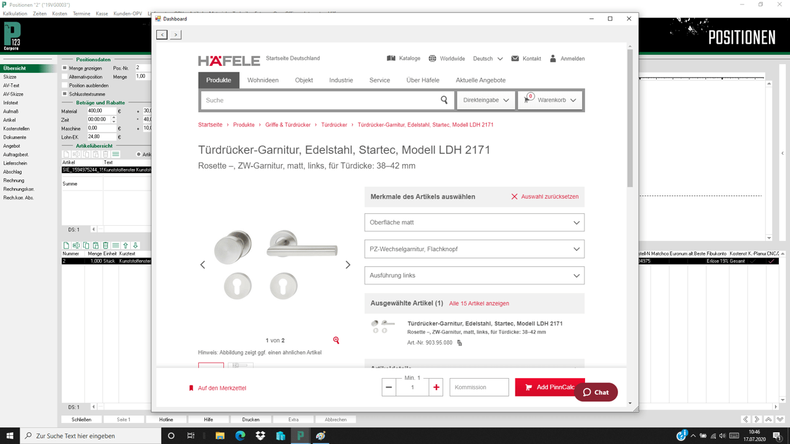Click the Anmelden person link
This screenshot has height=444, width=790.
(567, 59)
